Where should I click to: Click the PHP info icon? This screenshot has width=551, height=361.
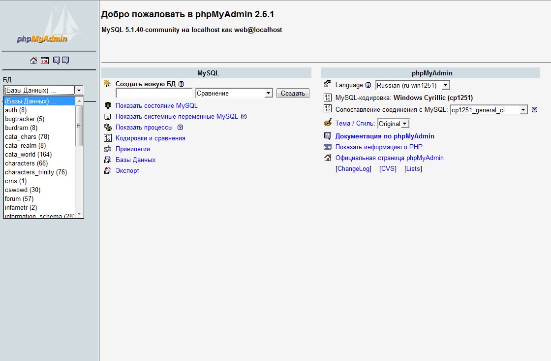(328, 147)
